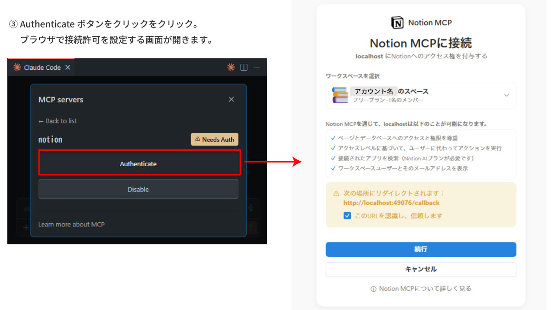The width and height of the screenshot is (551, 310).
Task: Click the 'Notion MCPに接続' heading
Action: coord(421,43)
